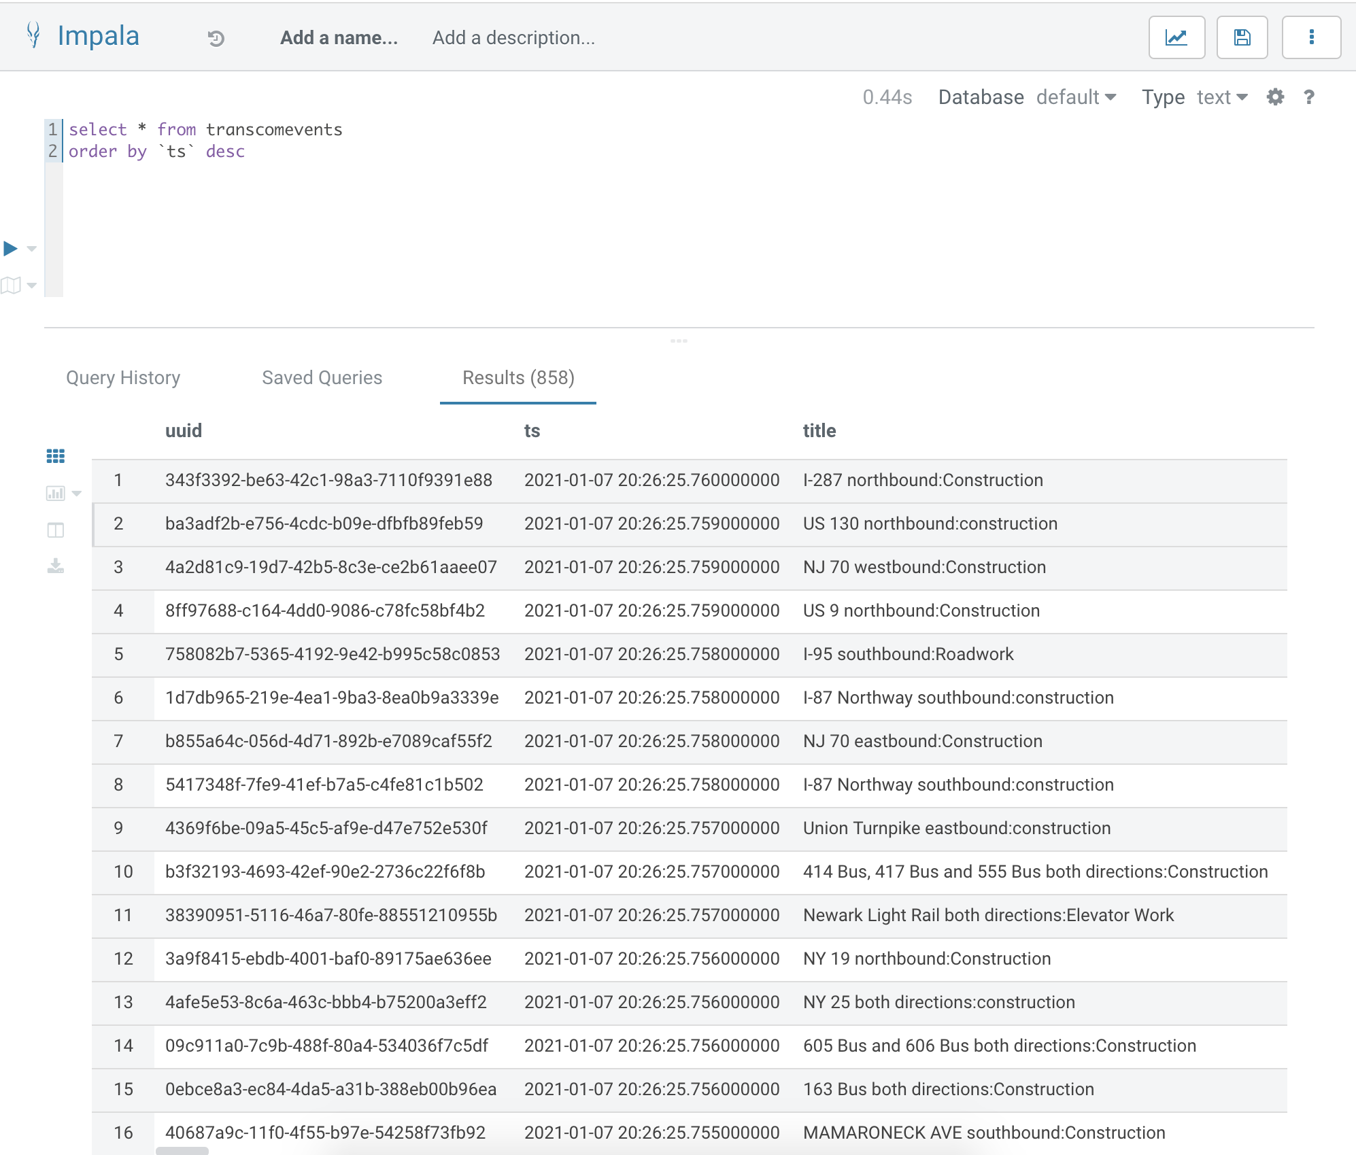This screenshot has height=1155, width=1356.
Task: Expand the Type text dropdown
Action: pyautogui.click(x=1222, y=97)
